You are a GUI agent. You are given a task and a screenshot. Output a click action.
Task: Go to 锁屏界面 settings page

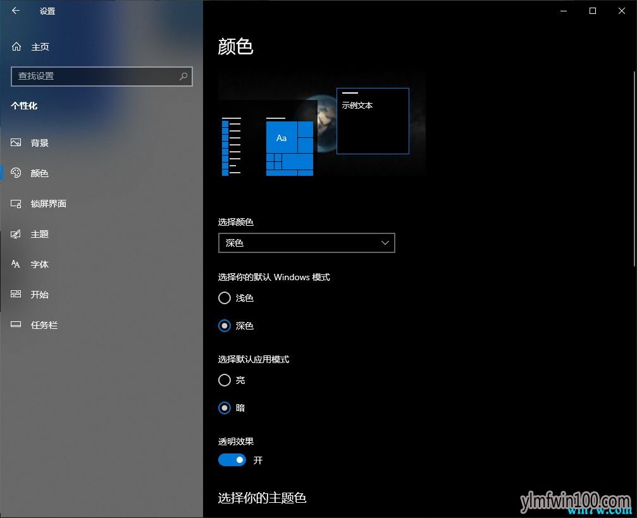coord(102,204)
